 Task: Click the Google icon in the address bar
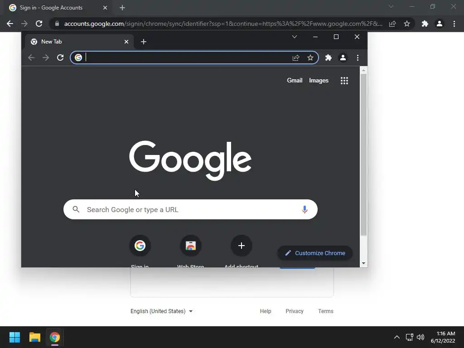click(x=78, y=58)
